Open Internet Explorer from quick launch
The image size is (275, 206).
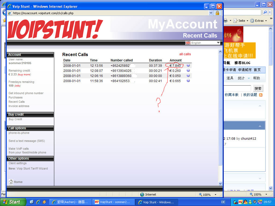pyautogui.click(x=38, y=202)
